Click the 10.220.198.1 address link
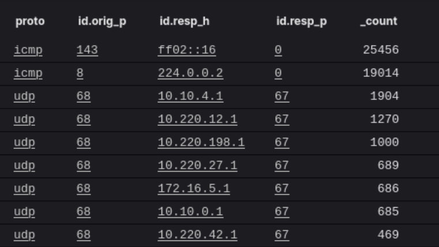Screen dimensions: 439x247 [201, 143]
